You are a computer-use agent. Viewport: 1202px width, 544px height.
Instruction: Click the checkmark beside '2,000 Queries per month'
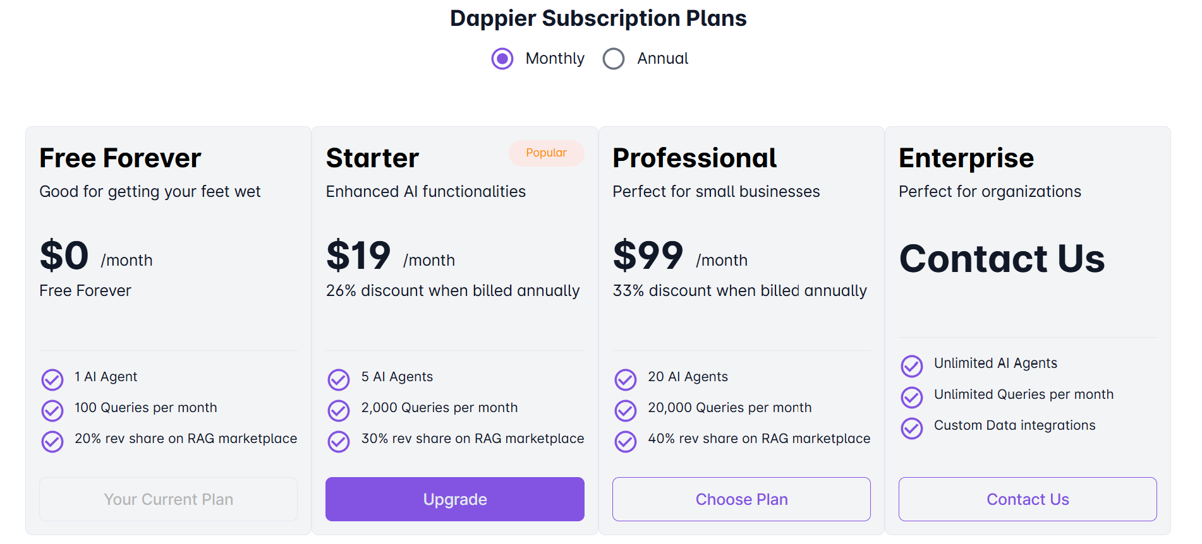point(339,411)
